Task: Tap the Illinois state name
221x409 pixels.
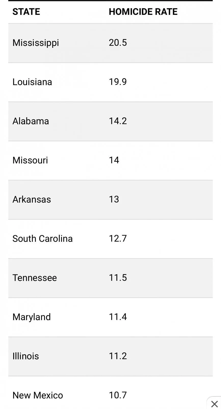Action: [x=26, y=356]
